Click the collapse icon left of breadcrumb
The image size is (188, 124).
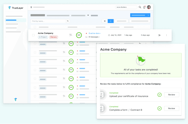click(x=31, y=7)
